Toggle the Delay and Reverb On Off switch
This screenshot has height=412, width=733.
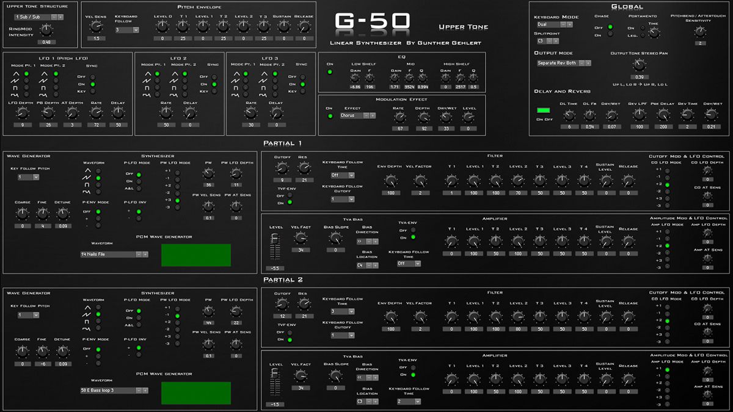tap(544, 109)
